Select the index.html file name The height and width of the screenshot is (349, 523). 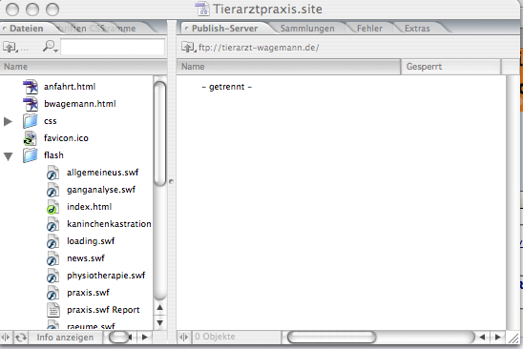[x=89, y=207]
